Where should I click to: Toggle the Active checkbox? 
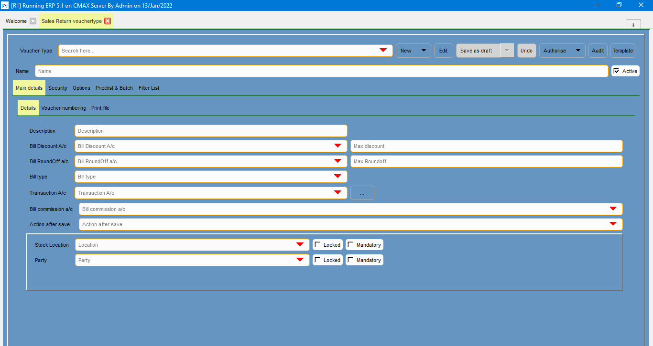(x=617, y=71)
